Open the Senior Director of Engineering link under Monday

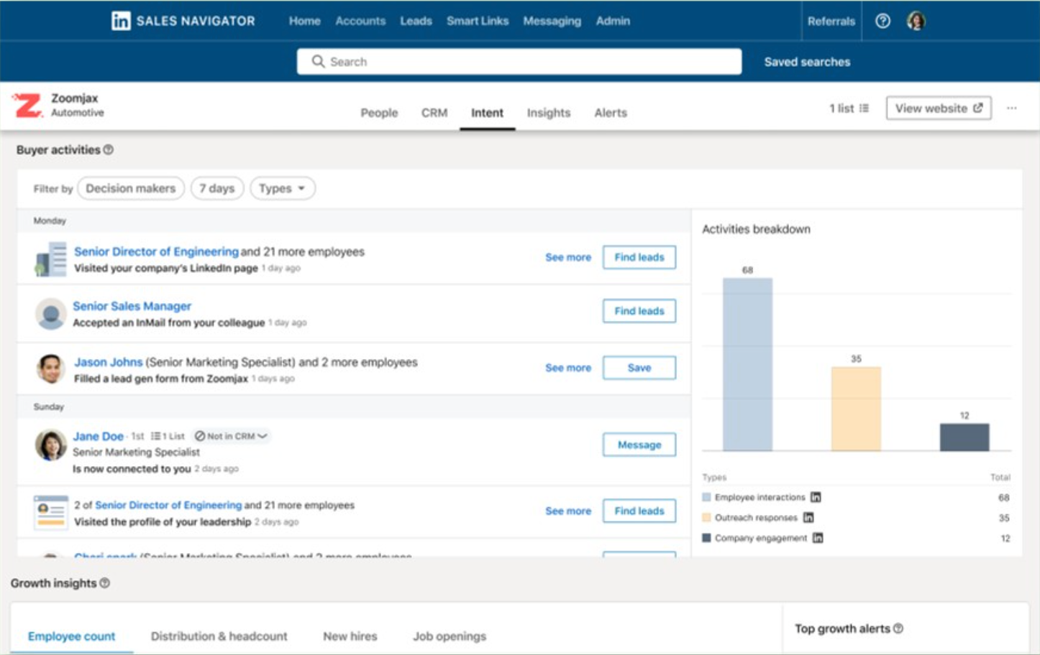(156, 251)
